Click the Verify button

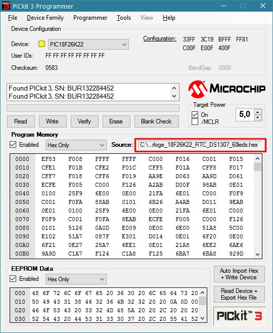point(84,121)
